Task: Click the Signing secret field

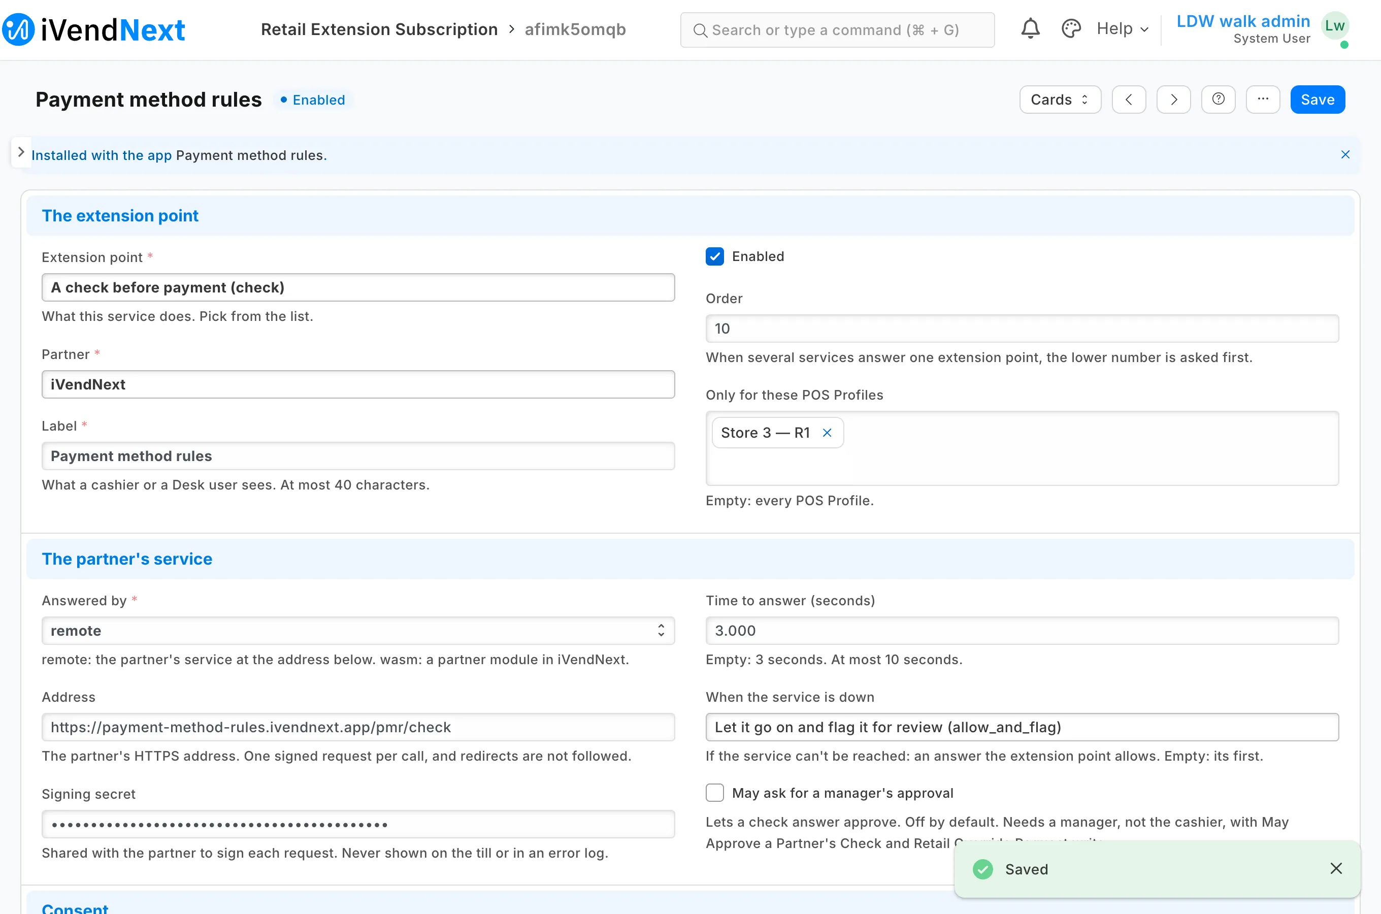Action: tap(358, 824)
